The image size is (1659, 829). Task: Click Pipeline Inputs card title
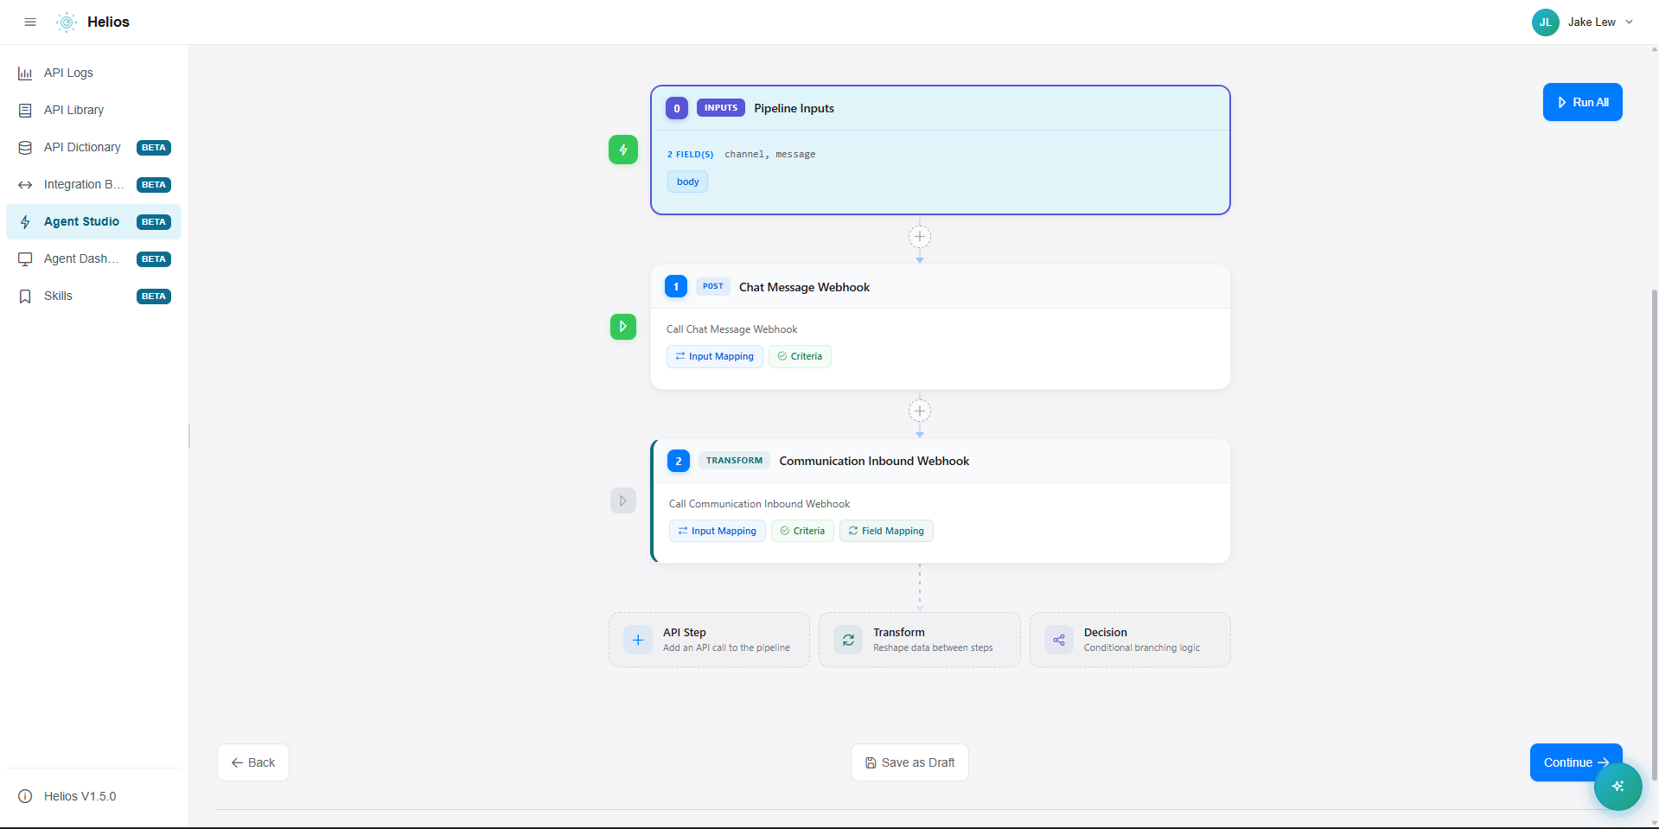(x=794, y=108)
